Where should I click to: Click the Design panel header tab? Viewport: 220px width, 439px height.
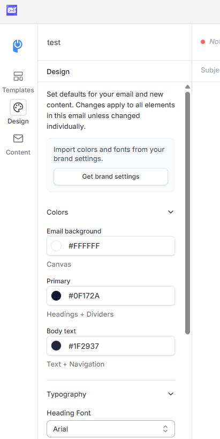pyautogui.click(x=58, y=72)
